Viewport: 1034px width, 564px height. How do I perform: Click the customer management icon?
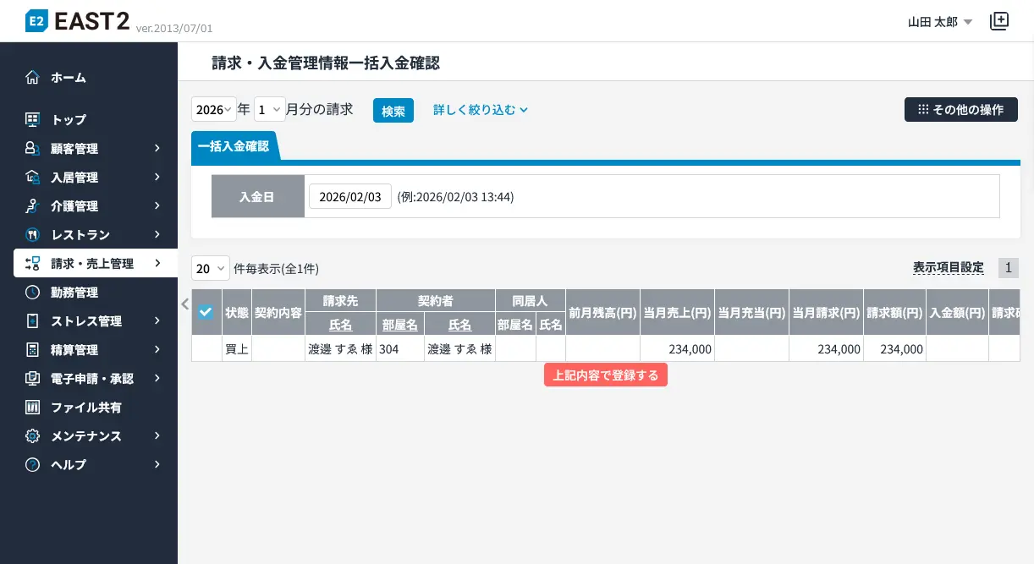[32, 149]
